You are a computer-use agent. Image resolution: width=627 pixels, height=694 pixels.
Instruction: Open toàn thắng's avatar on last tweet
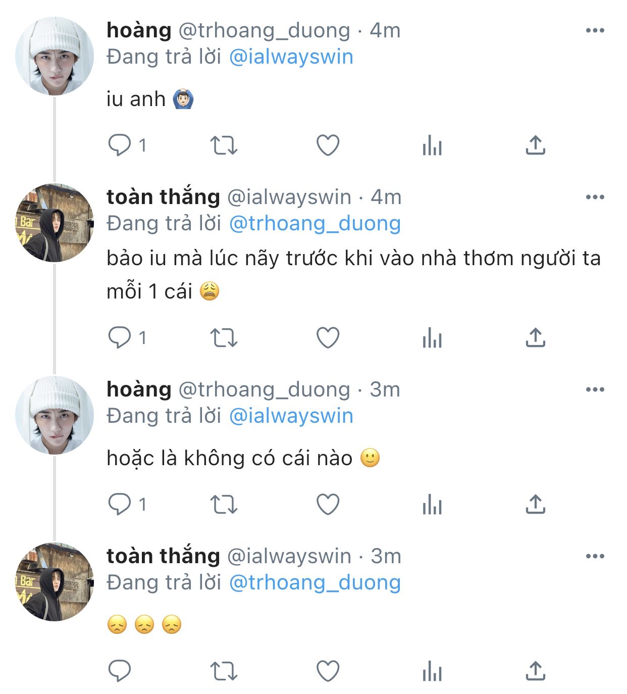(x=55, y=582)
